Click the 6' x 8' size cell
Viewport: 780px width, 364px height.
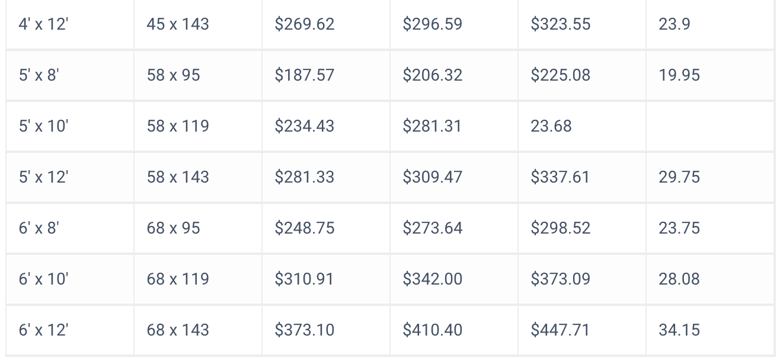pos(39,228)
